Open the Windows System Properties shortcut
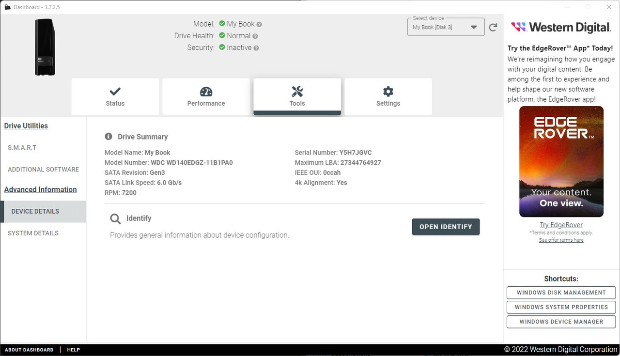Image resolution: width=620 pixels, height=356 pixels. (x=561, y=307)
